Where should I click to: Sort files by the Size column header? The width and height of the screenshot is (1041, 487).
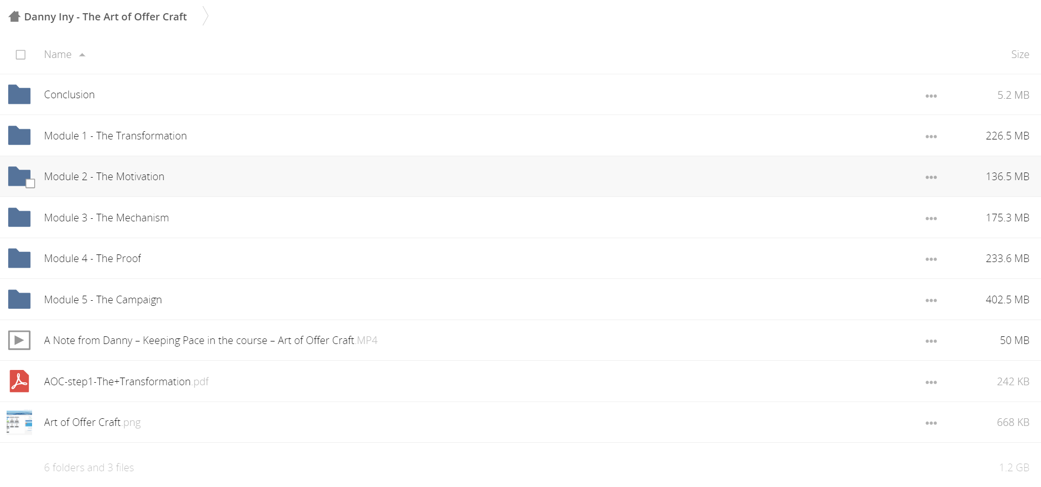[1020, 54]
